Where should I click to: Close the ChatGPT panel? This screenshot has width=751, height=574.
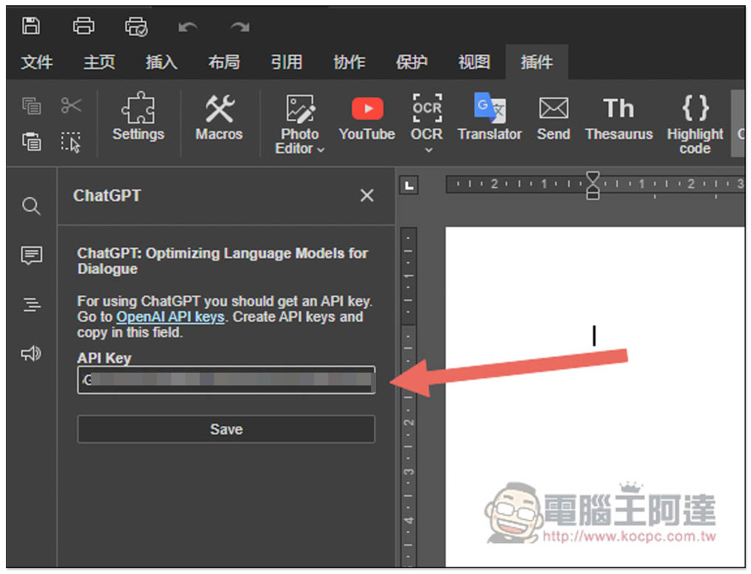tap(367, 195)
